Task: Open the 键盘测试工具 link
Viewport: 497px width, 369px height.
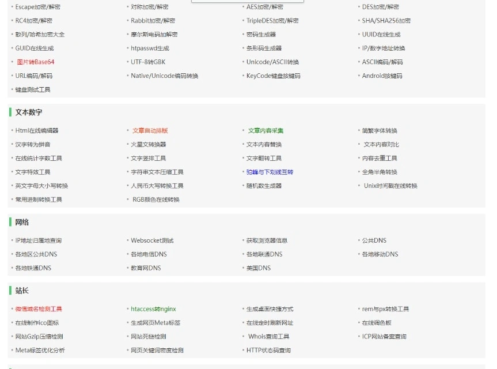Action: (33, 90)
